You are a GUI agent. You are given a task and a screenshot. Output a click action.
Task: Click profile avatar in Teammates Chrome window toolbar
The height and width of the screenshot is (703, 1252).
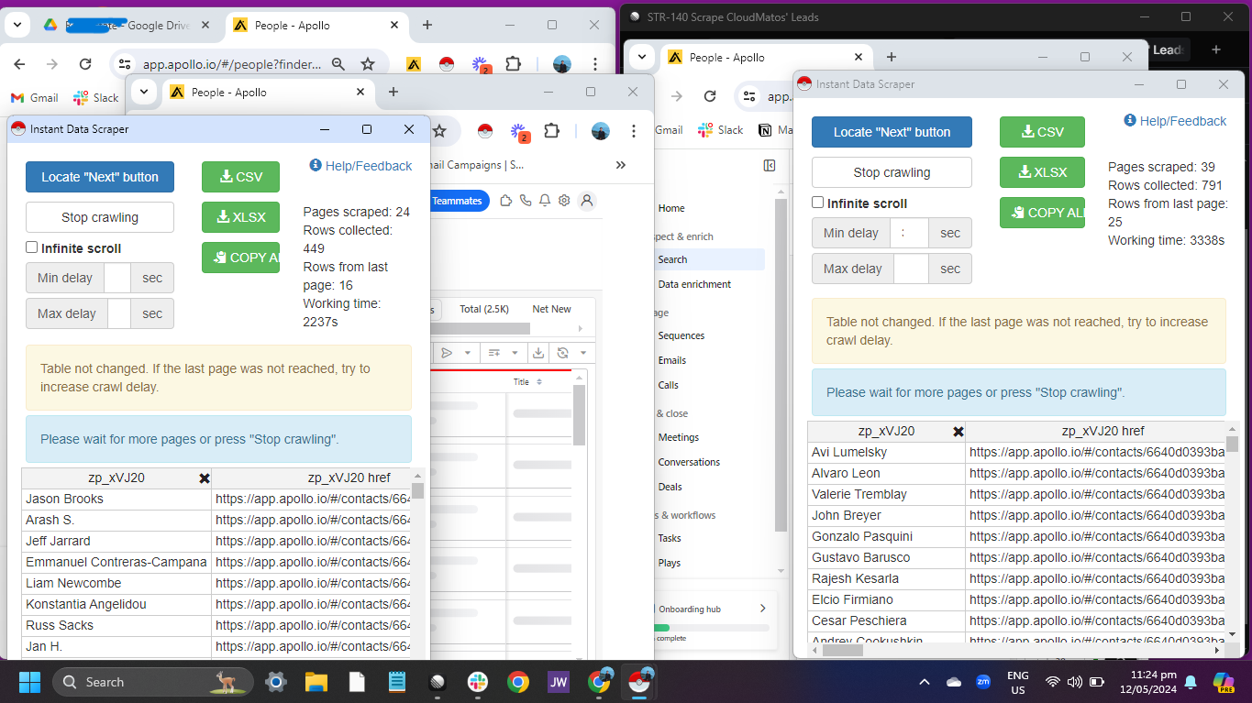pyautogui.click(x=601, y=131)
